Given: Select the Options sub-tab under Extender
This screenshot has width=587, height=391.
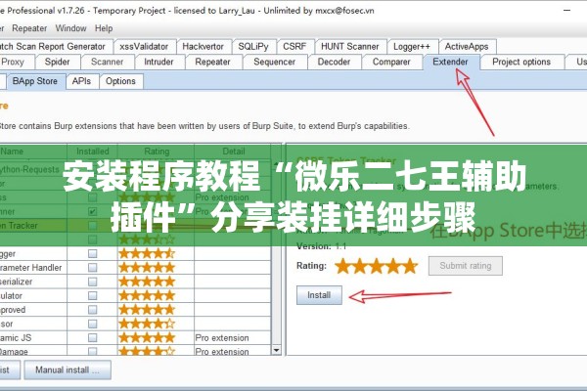Looking at the screenshot, I should tap(120, 81).
